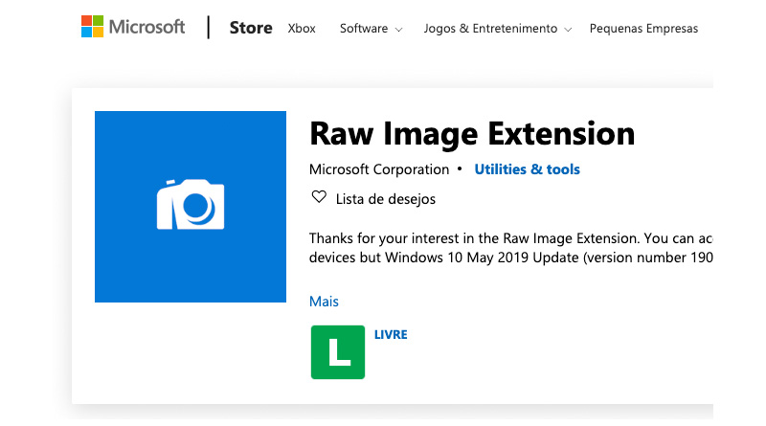The image size is (766, 426).
Task: Click the Raw Image Extension title
Action: [472, 133]
